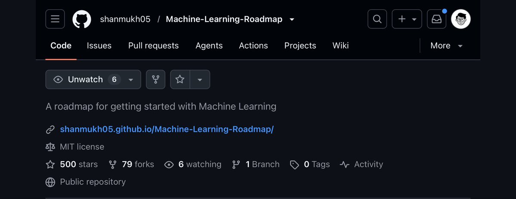Click the balance scale license icon
Screen dimensions: 516x199
pyautogui.click(x=50, y=147)
